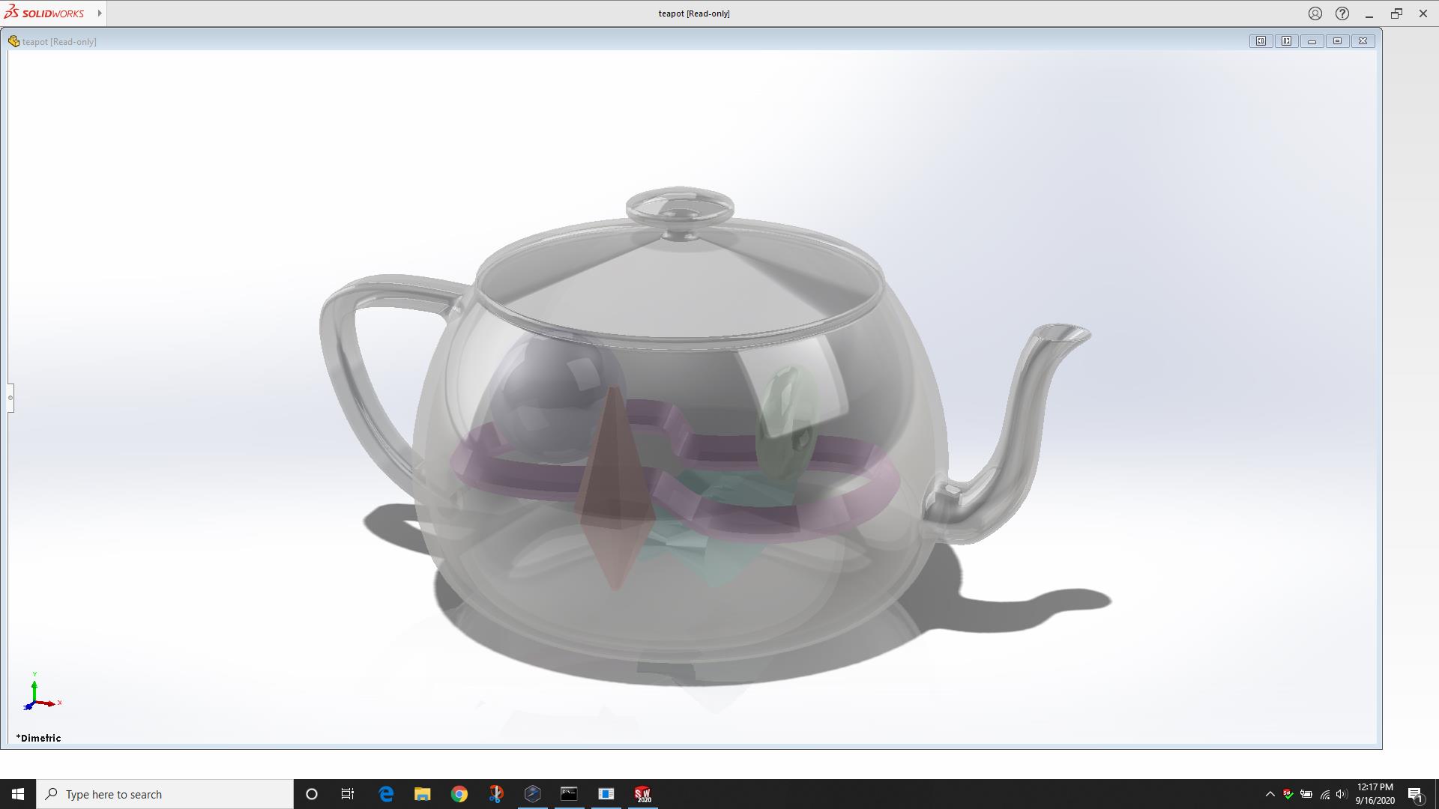Open the volume control in system tray

click(x=1342, y=794)
